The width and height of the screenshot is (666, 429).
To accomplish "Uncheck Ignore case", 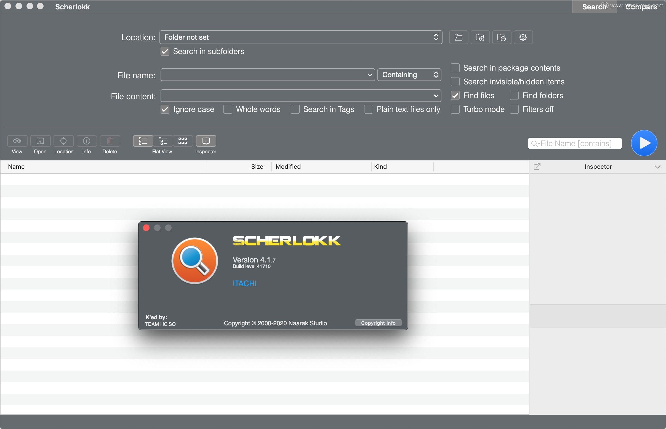I will point(165,109).
